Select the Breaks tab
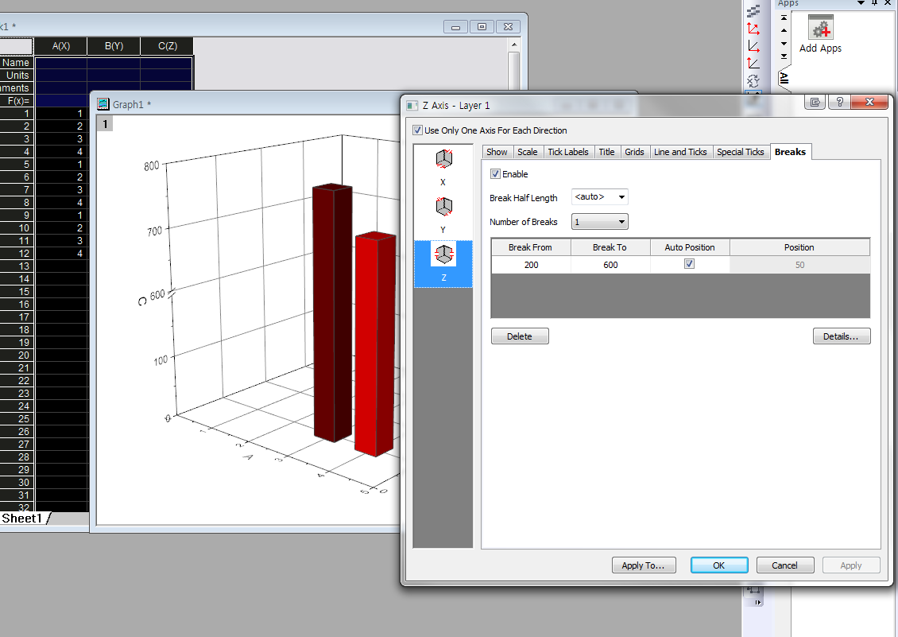 tap(791, 151)
